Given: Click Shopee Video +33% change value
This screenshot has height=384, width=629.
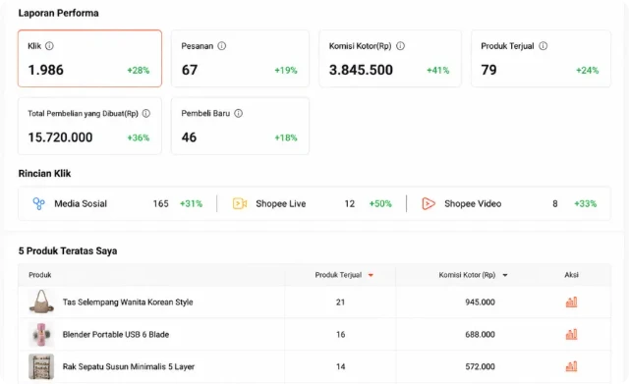Looking at the screenshot, I should tap(586, 203).
